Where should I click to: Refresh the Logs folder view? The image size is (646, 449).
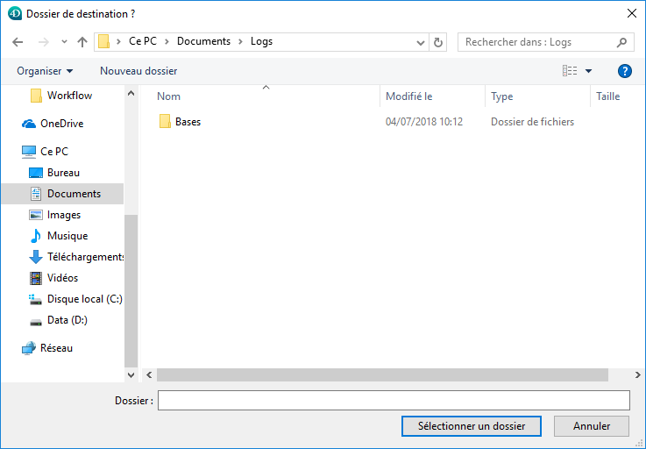point(439,42)
